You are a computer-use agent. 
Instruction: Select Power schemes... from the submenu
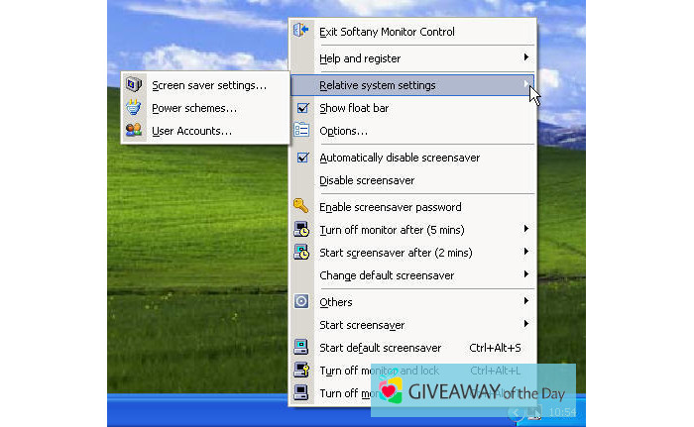tap(194, 108)
